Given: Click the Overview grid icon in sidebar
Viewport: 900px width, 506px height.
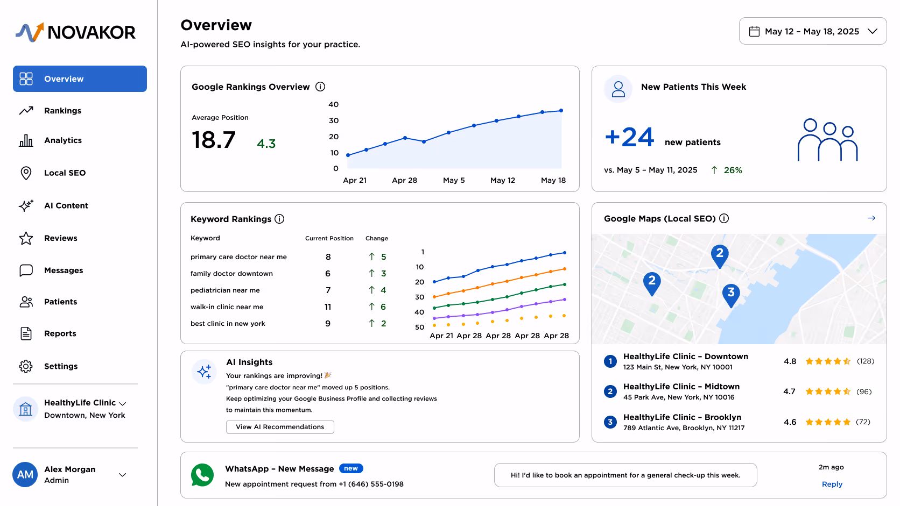Looking at the screenshot, I should (26, 79).
